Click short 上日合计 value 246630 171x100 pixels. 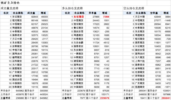[142, 94]
